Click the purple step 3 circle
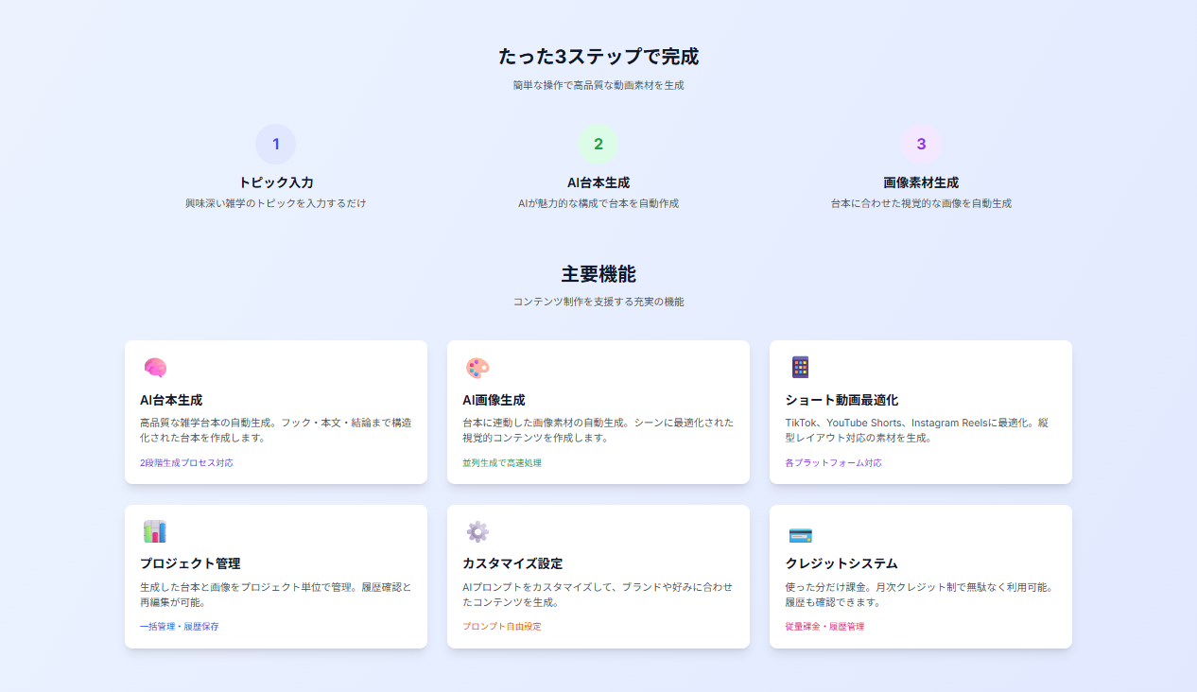The width and height of the screenshot is (1197, 692). click(x=921, y=145)
